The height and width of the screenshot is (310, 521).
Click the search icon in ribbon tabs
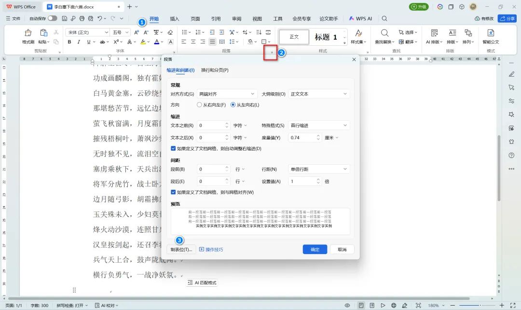tap(384, 19)
